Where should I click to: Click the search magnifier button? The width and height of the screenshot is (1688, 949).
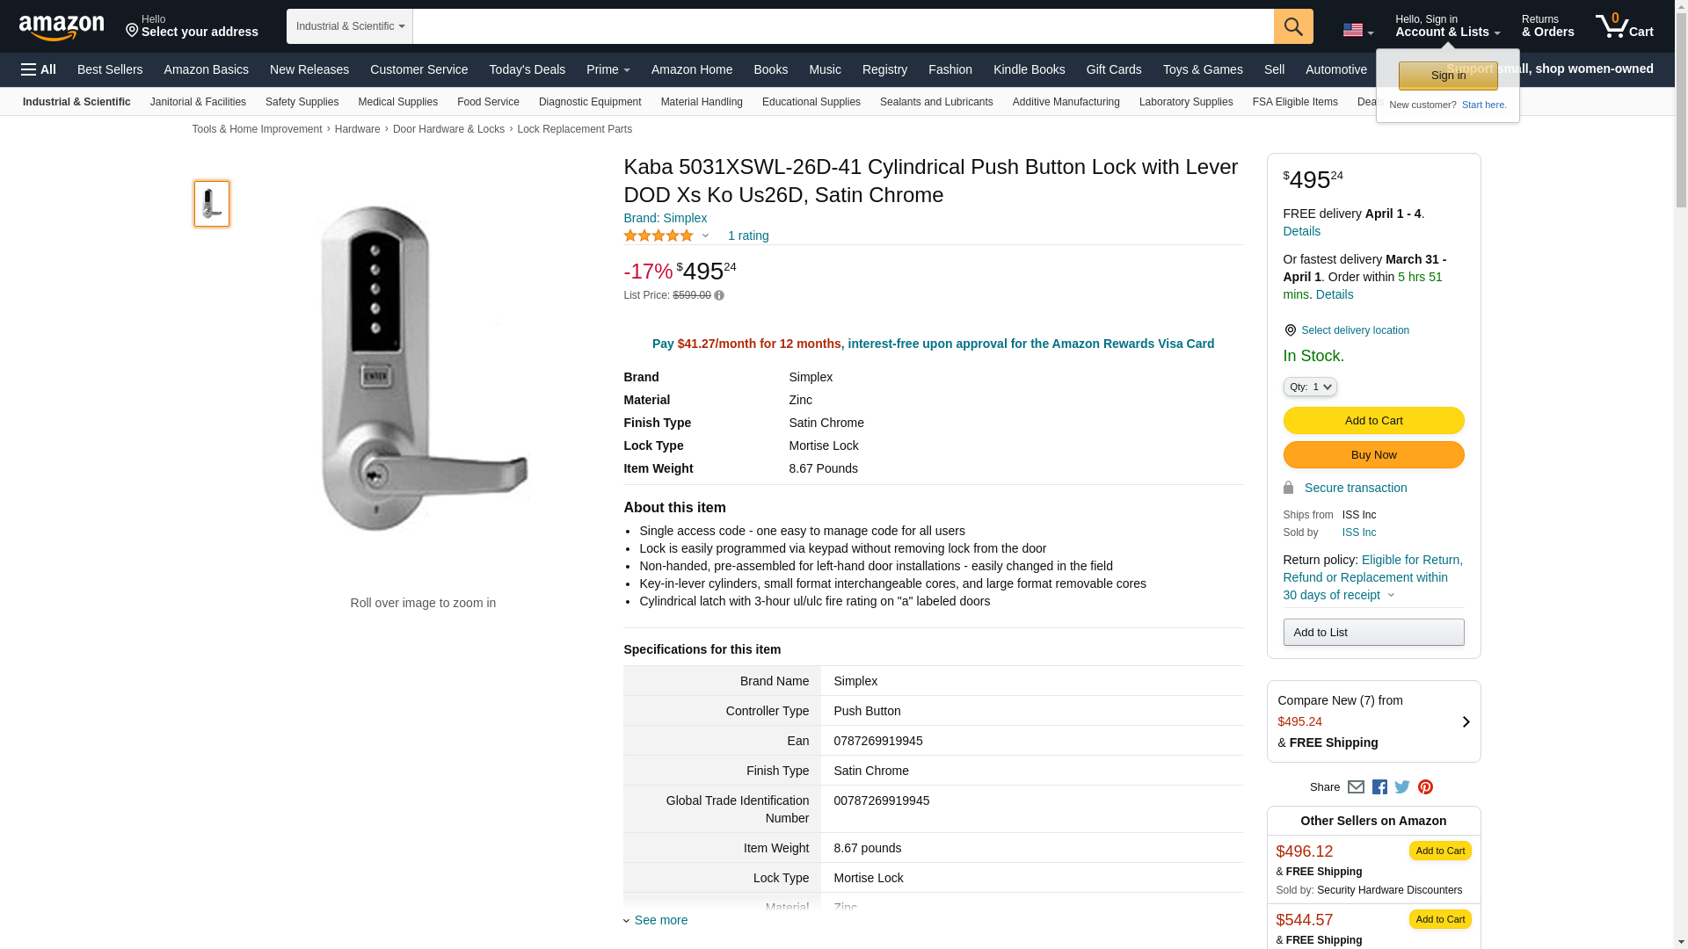pos(1292,26)
